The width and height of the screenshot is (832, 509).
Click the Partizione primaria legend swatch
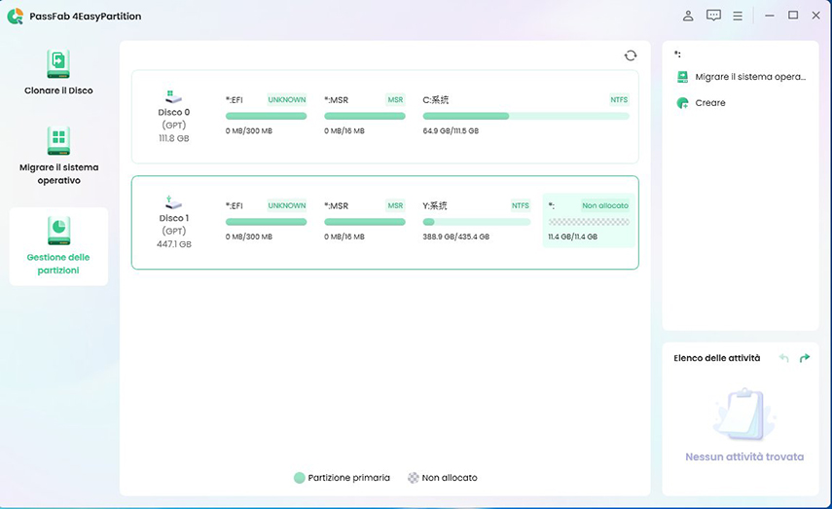300,478
